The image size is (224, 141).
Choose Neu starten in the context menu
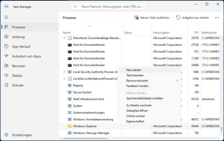point(149,70)
